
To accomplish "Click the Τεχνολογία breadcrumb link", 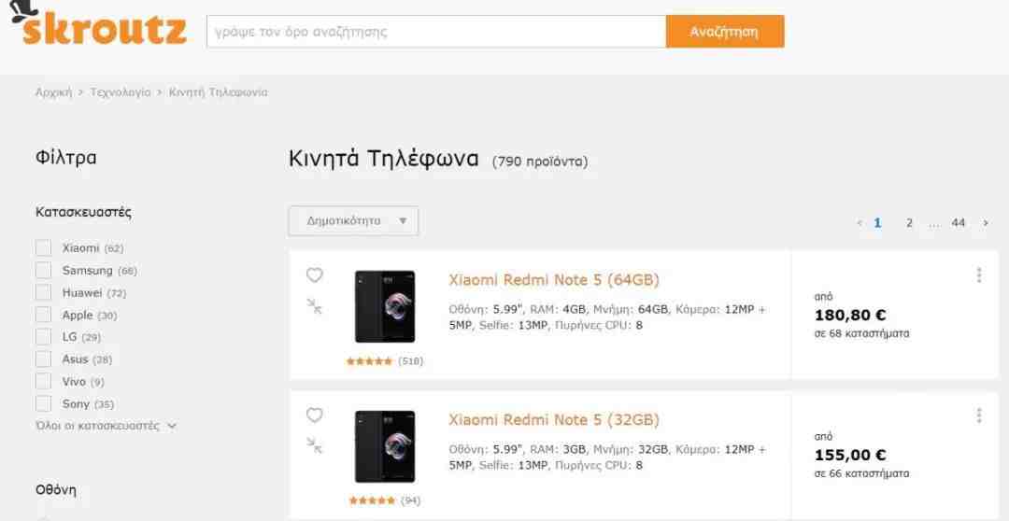I will click(x=121, y=92).
